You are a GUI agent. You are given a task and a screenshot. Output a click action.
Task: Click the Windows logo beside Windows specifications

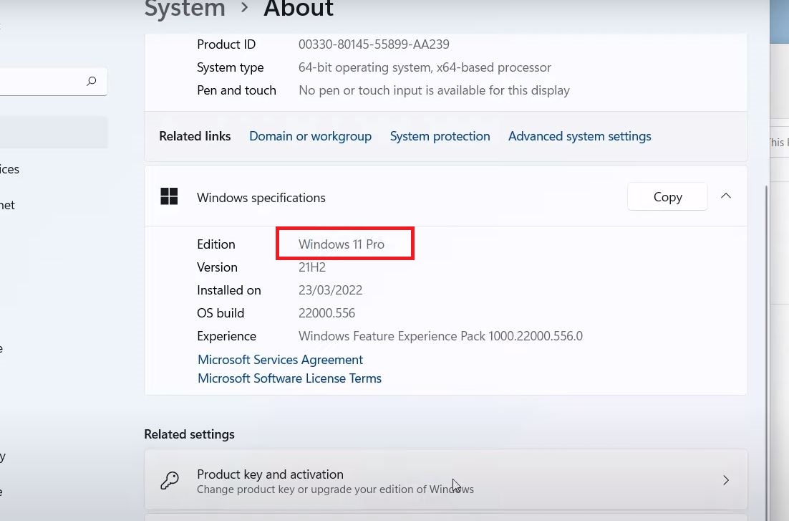coord(169,197)
